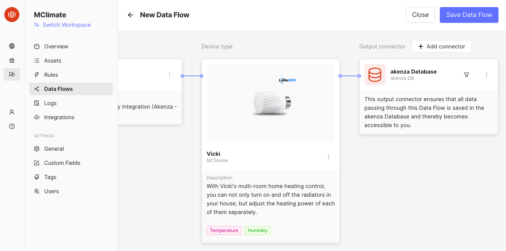The width and height of the screenshot is (506, 251).
Task: Click the filter icon on akenza Database card
Action: [467, 75]
